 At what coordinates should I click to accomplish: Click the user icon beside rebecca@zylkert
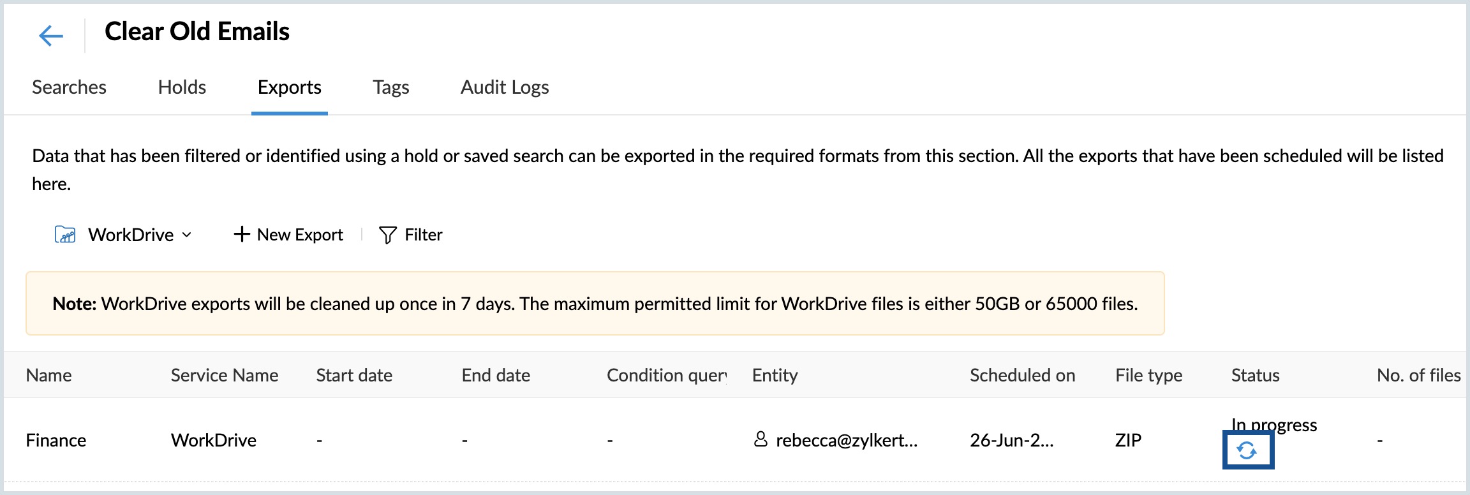click(x=761, y=439)
